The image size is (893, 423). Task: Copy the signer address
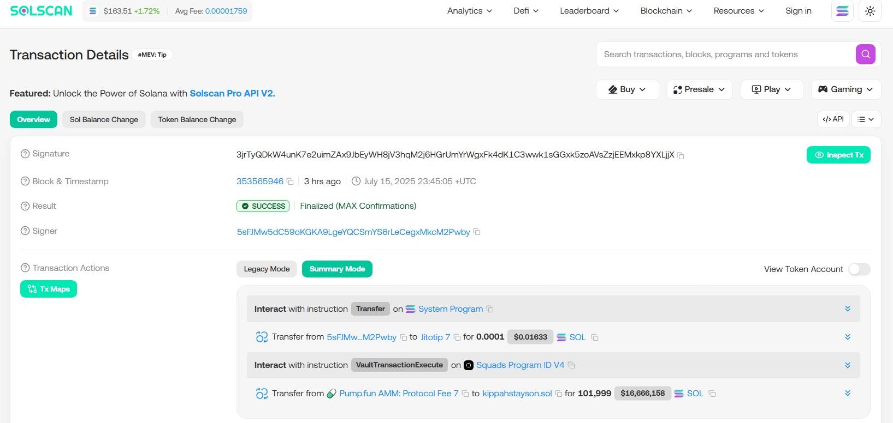477,232
